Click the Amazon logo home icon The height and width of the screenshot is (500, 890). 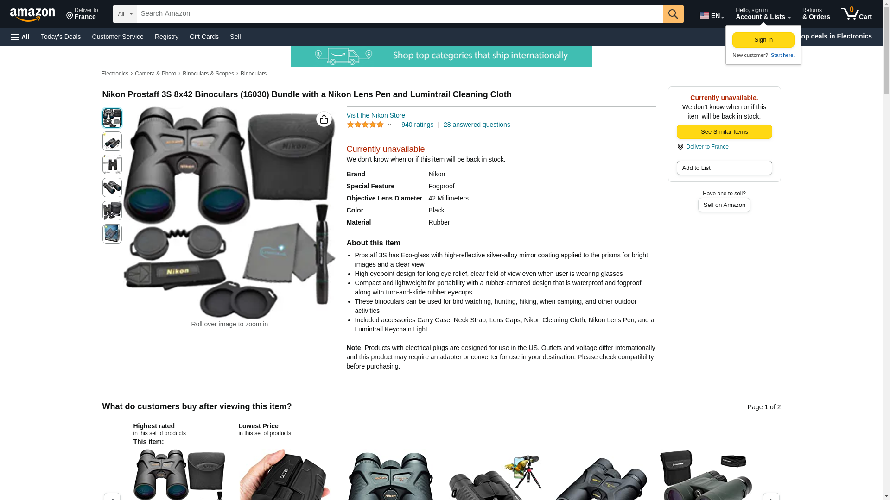pyautogui.click(x=32, y=15)
